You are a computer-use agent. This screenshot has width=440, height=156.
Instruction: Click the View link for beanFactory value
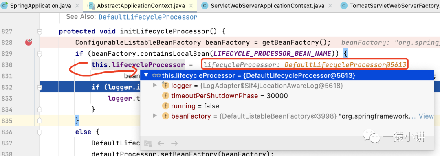(x=426, y=116)
